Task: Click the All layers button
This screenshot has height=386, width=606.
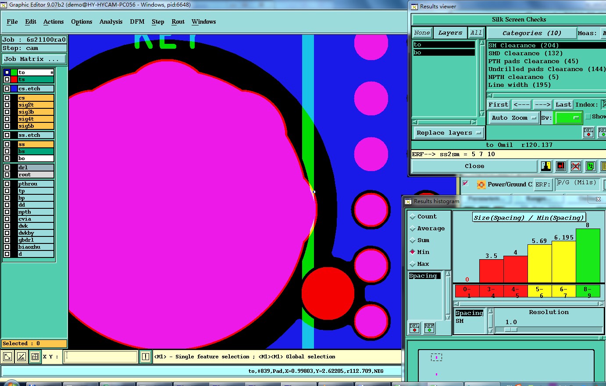Action: click(x=476, y=33)
